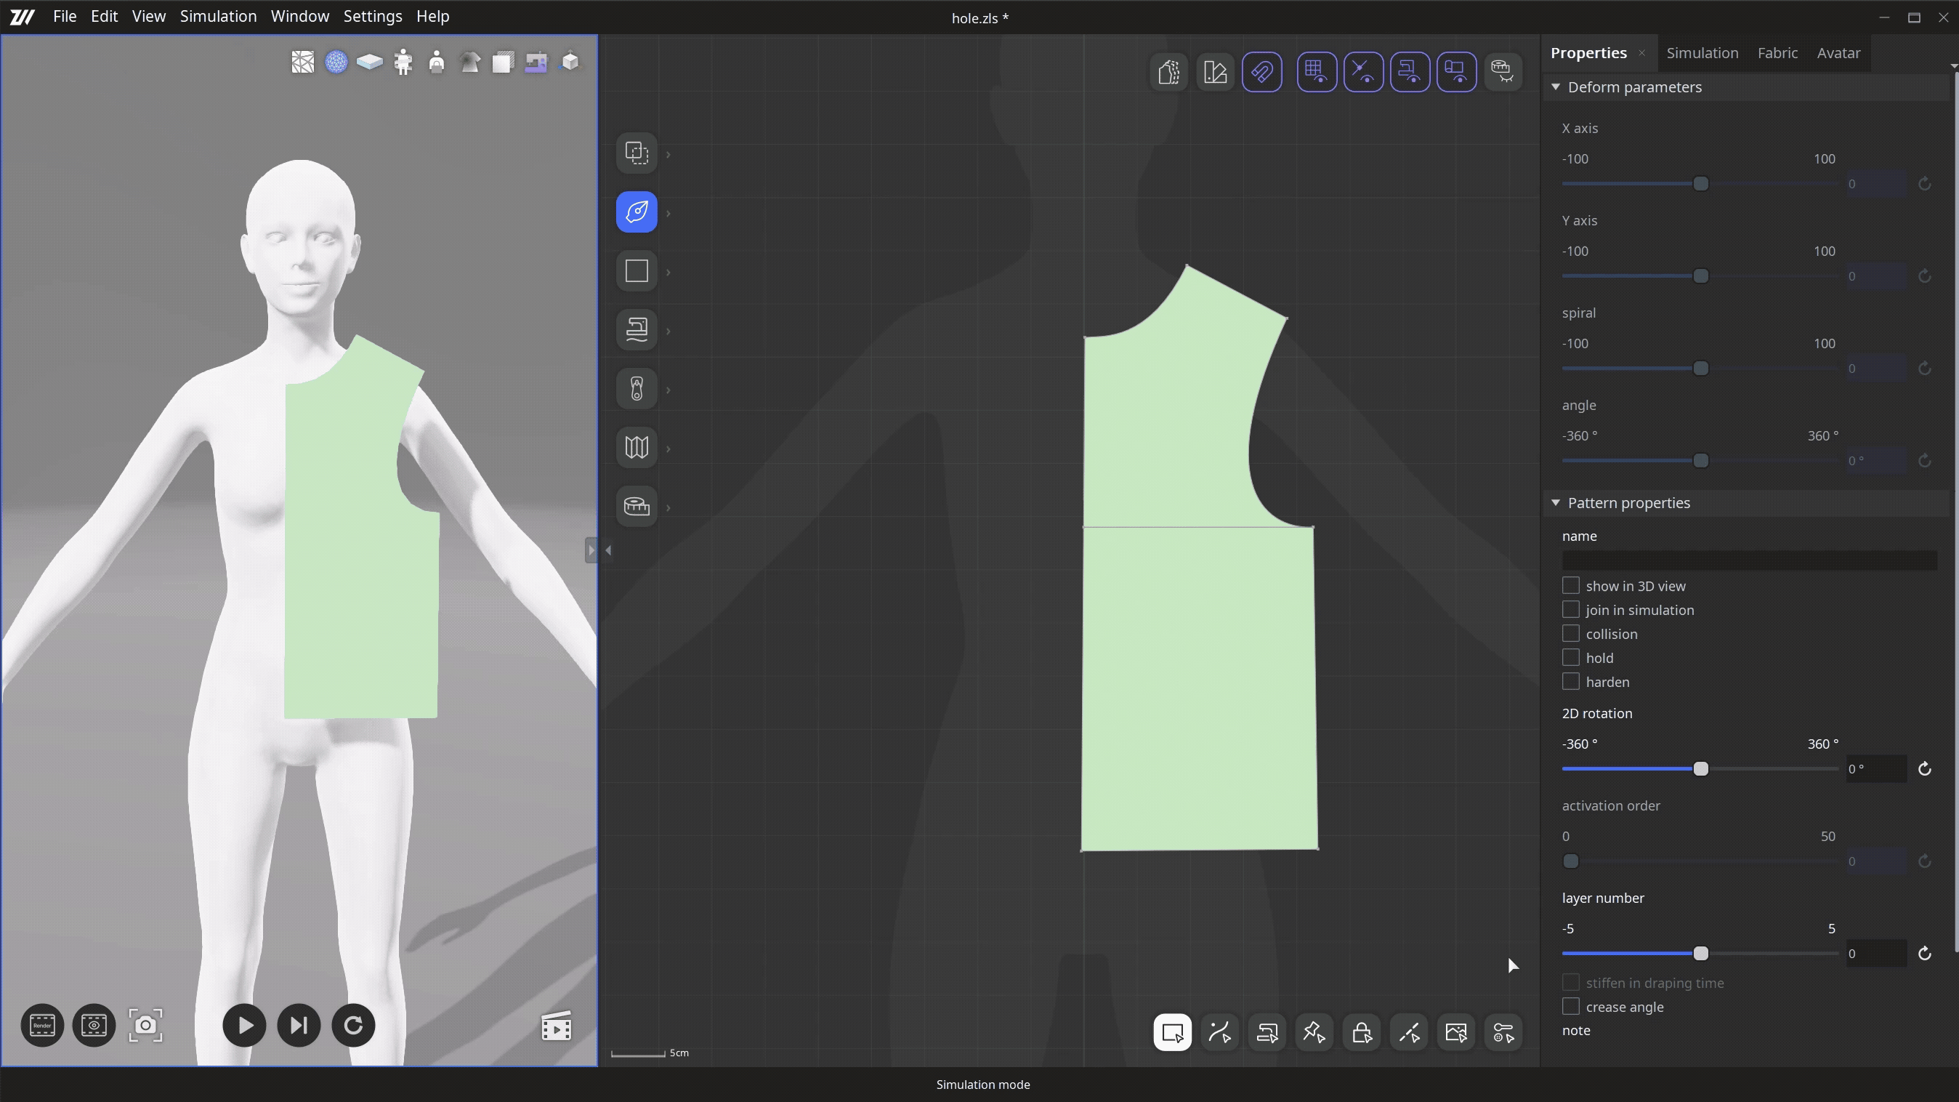Open the animation clapperboard icon
This screenshot has height=1102, width=1959.
pyautogui.click(x=557, y=1026)
